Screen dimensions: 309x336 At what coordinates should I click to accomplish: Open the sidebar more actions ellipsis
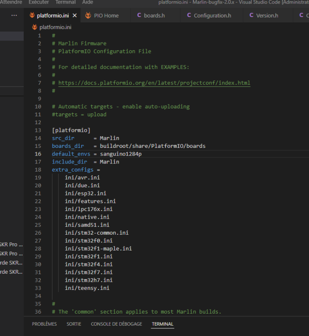click(14, 16)
